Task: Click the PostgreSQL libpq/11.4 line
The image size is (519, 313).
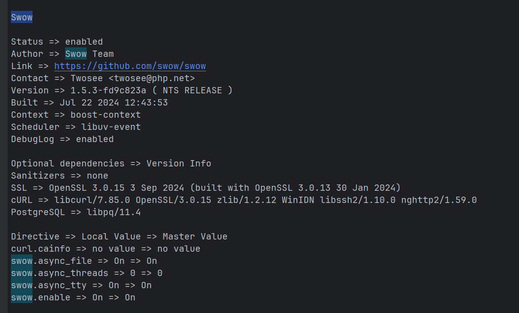Action: [76, 212]
